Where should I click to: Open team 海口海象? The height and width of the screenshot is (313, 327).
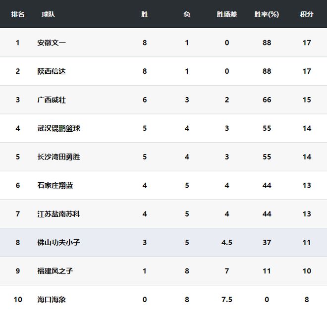tap(52, 300)
